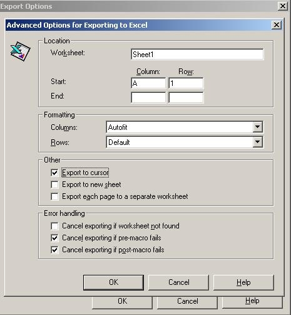
Task: Open the Columns formatting dropdown arrow
Action: tap(258, 127)
